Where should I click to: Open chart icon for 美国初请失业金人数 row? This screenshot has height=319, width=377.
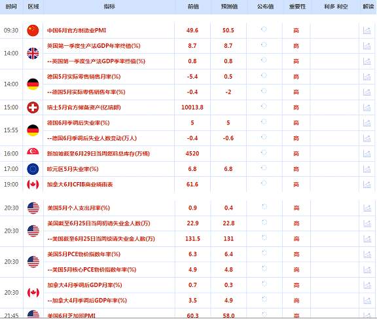pyautogui.click(x=367, y=223)
